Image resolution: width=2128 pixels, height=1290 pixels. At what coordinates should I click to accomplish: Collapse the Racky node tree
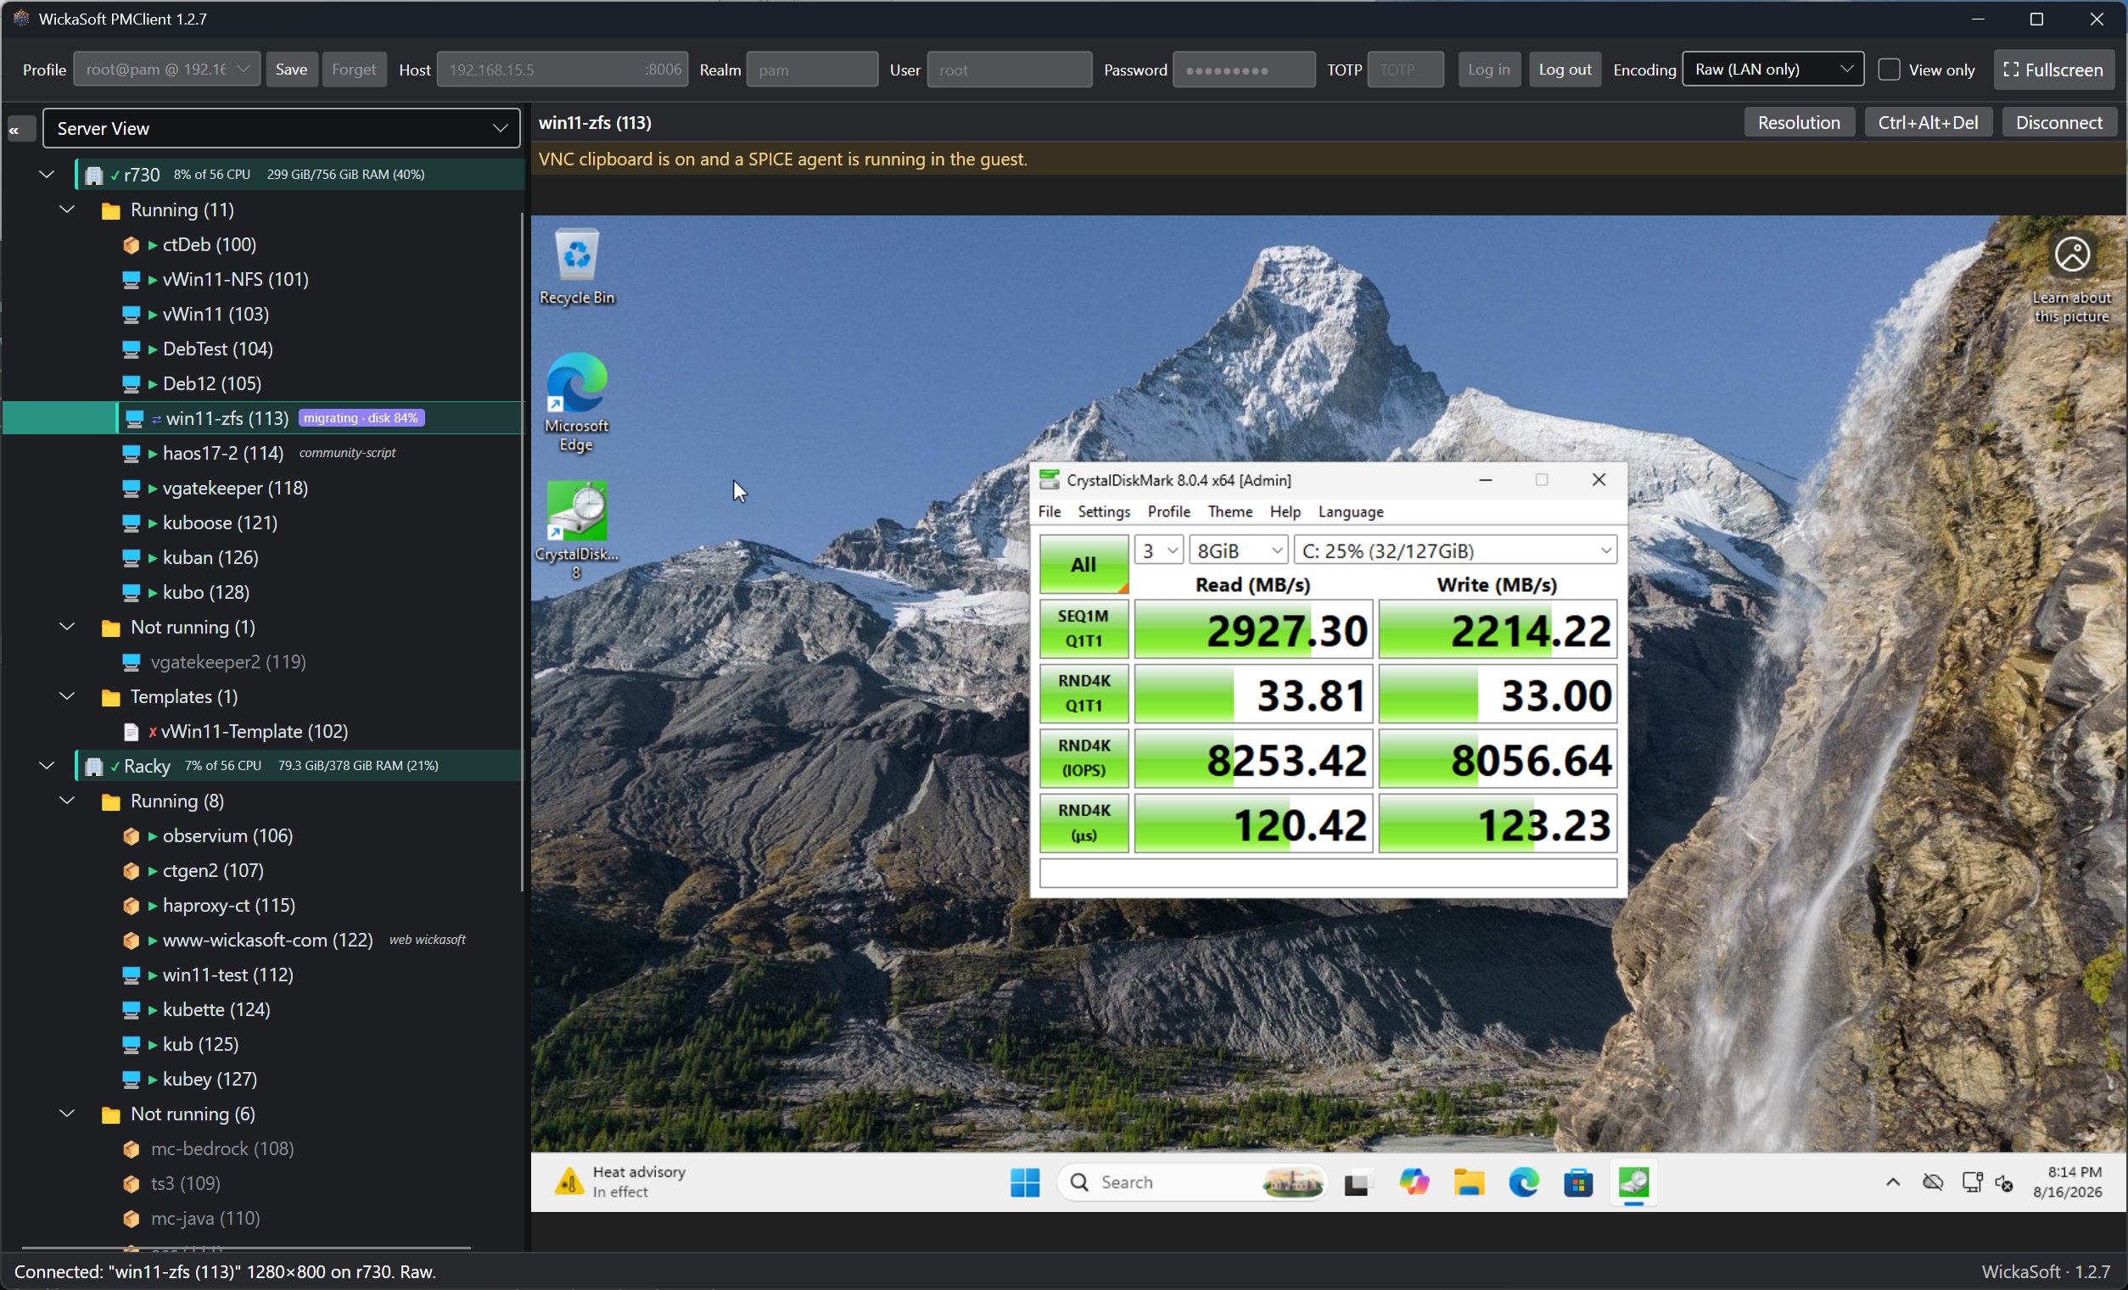(x=47, y=766)
